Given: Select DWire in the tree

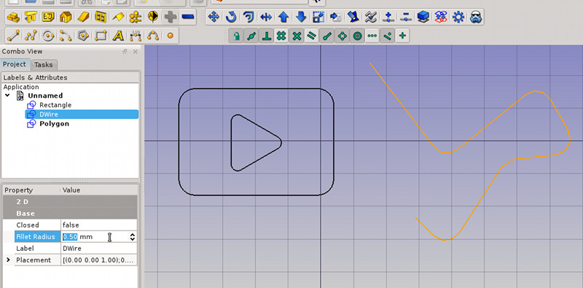Looking at the screenshot, I should [x=48, y=114].
